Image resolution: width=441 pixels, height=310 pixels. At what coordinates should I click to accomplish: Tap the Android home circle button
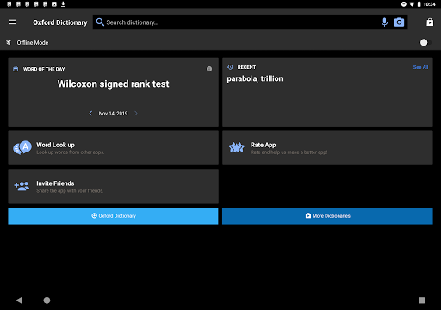coord(47,301)
